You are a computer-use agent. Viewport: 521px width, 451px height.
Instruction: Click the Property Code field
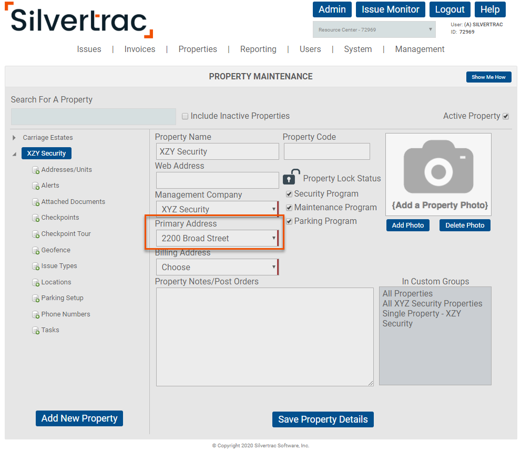[327, 151]
